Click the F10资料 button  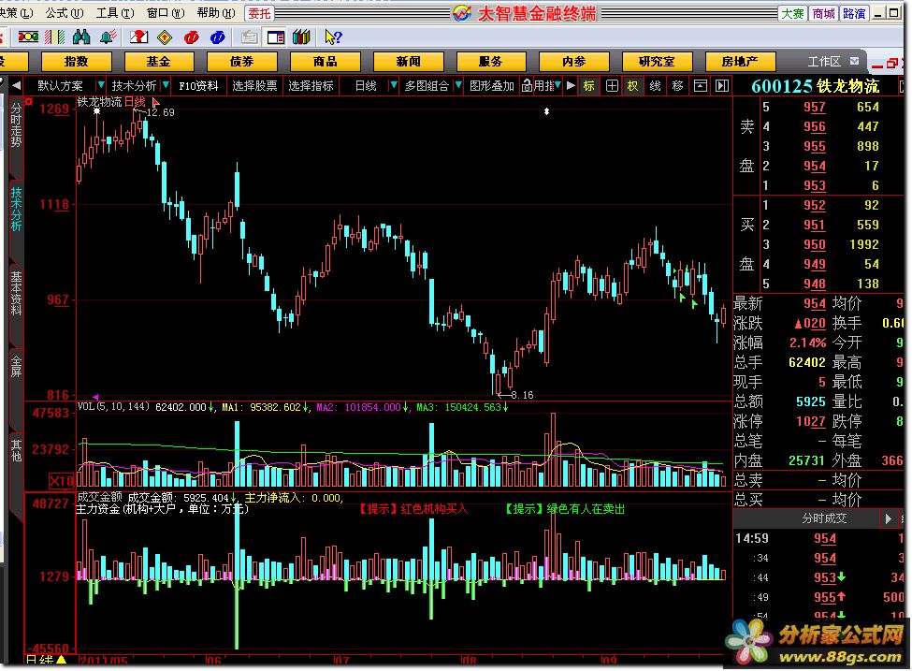(x=198, y=86)
